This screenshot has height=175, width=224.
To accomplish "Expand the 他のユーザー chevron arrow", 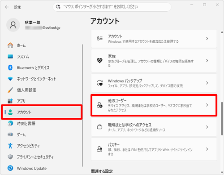I will [x=207, y=105].
